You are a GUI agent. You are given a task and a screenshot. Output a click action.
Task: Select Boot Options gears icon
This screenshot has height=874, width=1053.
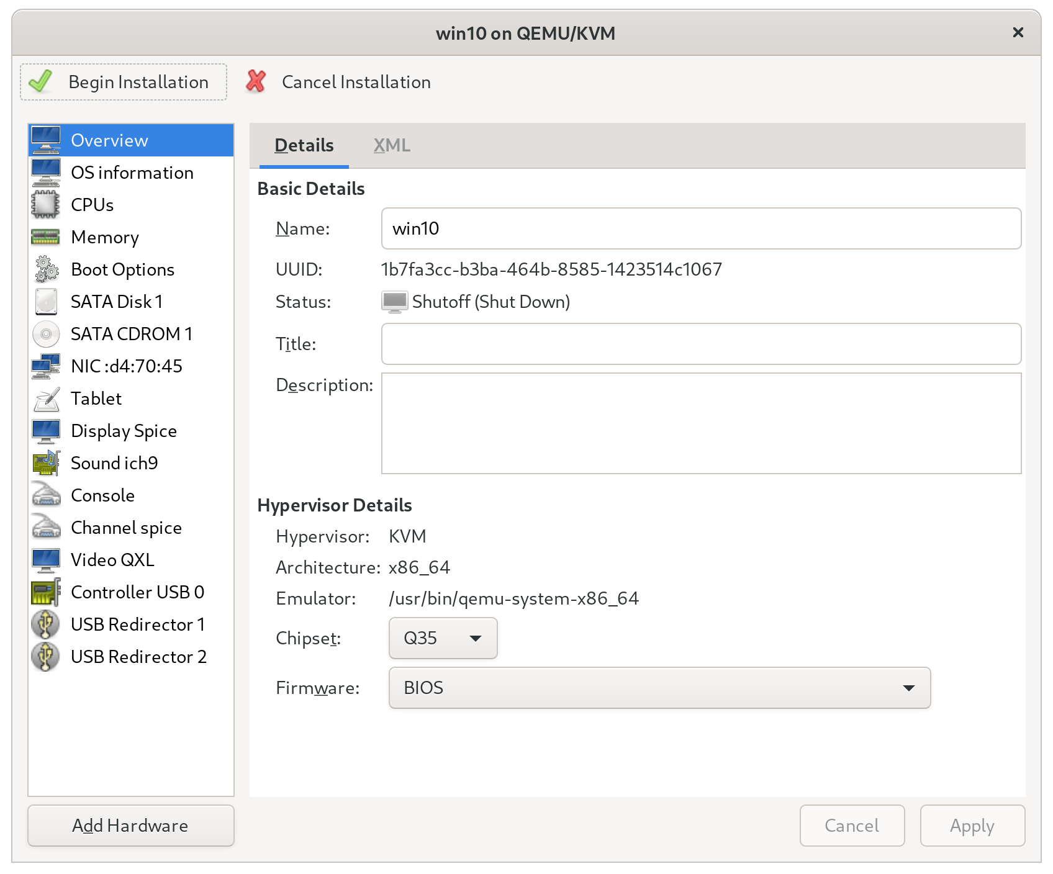click(45, 269)
